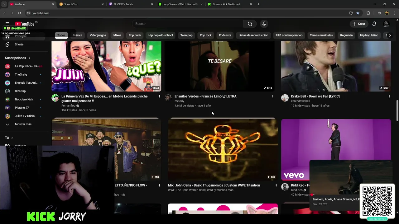Click the search magnifier button
Viewport: 399px width, 224px height.
coord(250,24)
